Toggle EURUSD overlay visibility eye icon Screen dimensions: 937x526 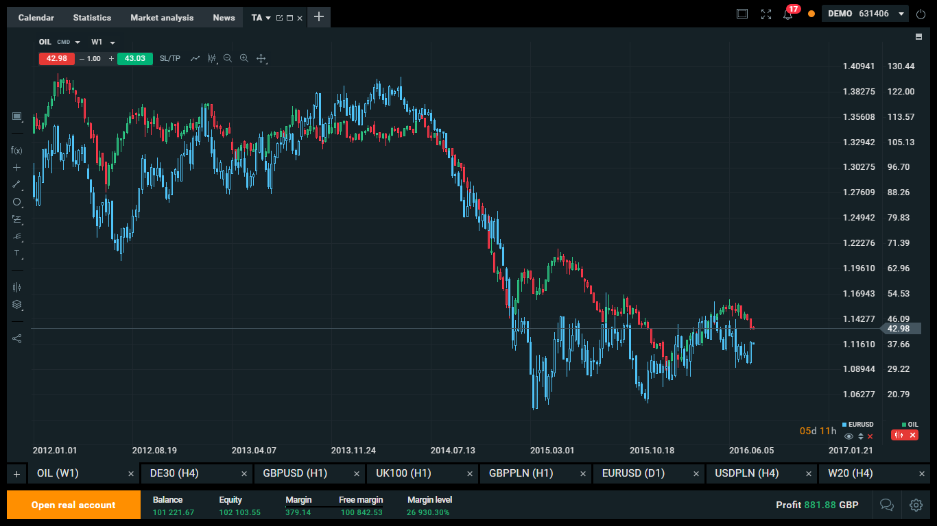coord(849,436)
